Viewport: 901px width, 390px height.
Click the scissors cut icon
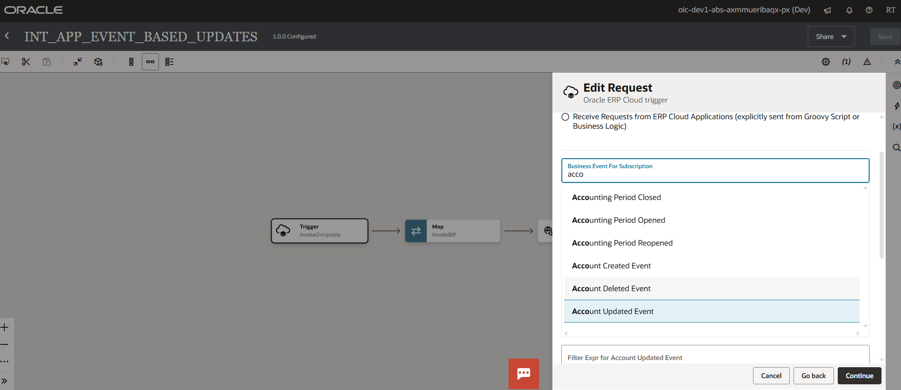click(26, 62)
